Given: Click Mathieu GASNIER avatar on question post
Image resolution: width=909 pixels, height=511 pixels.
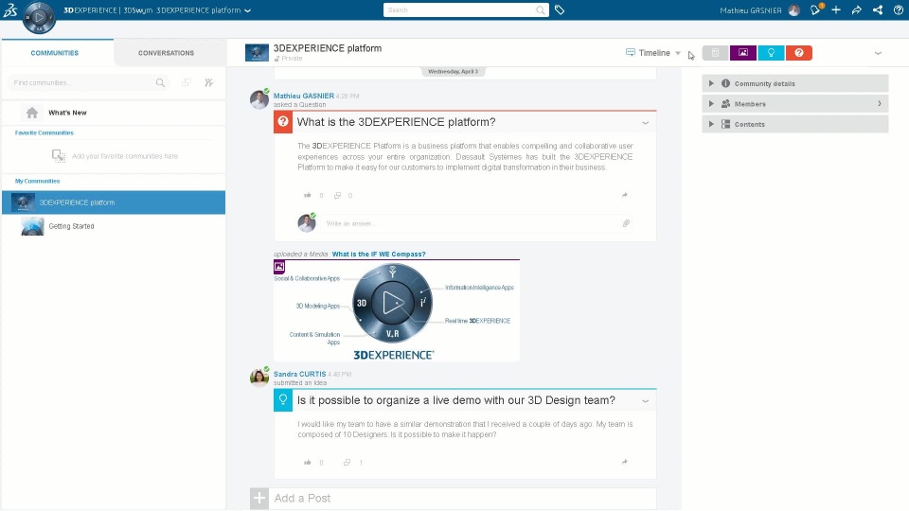Looking at the screenshot, I should [259, 99].
